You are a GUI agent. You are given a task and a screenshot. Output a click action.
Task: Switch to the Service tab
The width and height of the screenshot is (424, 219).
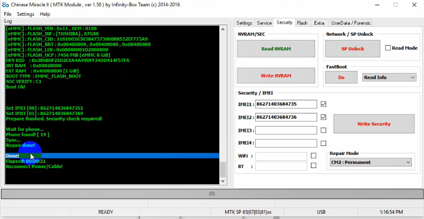tap(264, 23)
